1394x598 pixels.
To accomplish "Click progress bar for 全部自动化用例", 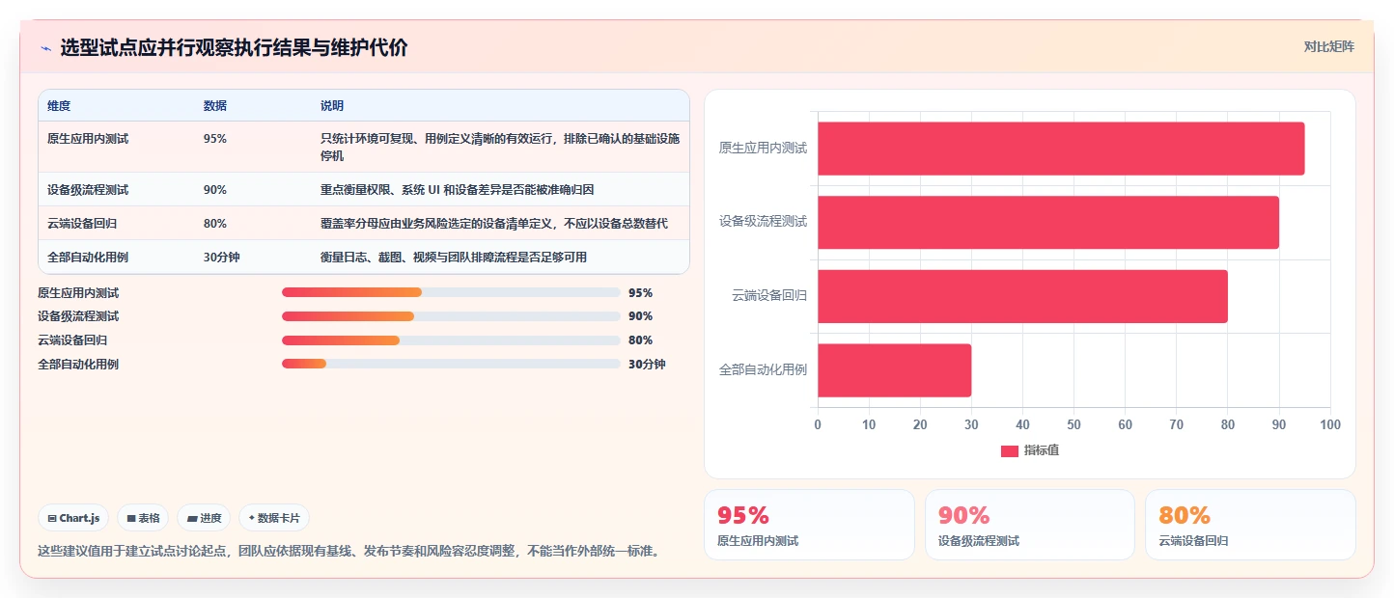I will coord(451,364).
